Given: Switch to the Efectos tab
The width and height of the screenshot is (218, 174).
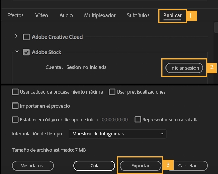Looking at the screenshot, I should tap(16, 15).
